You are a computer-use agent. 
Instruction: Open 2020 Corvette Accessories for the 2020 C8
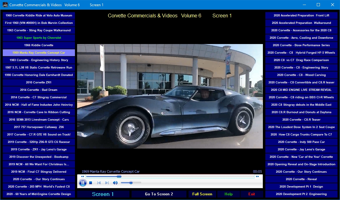pos(301,30)
